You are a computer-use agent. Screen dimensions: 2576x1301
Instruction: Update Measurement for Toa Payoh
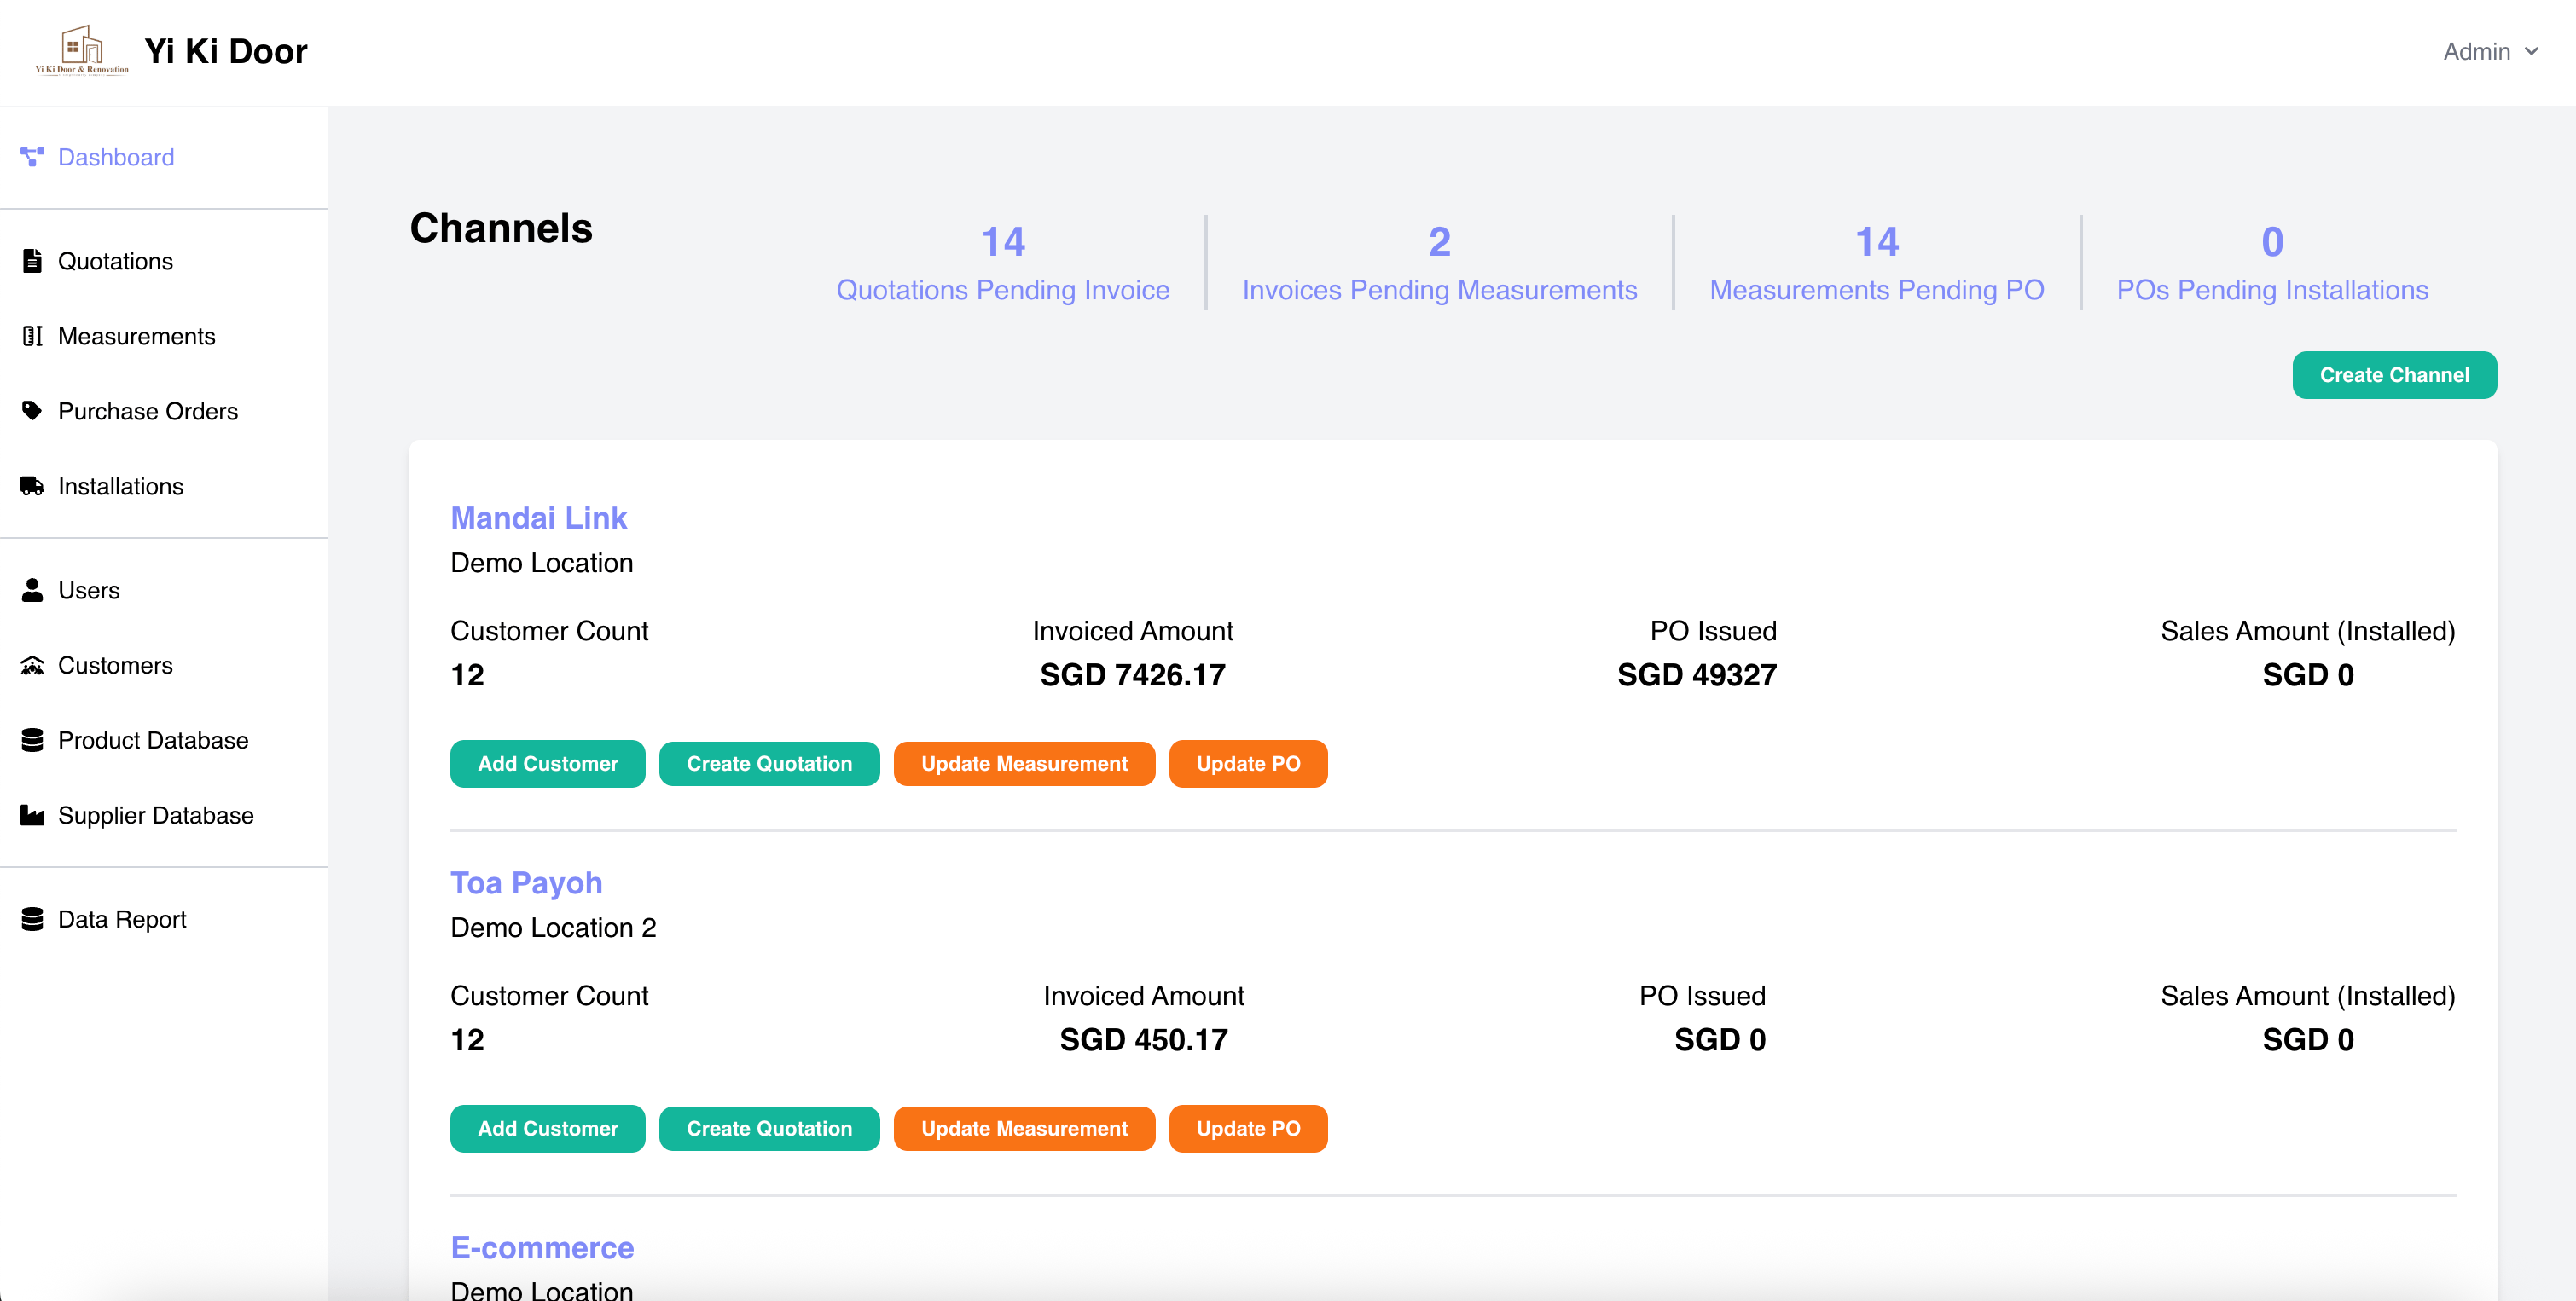(1024, 1128)
